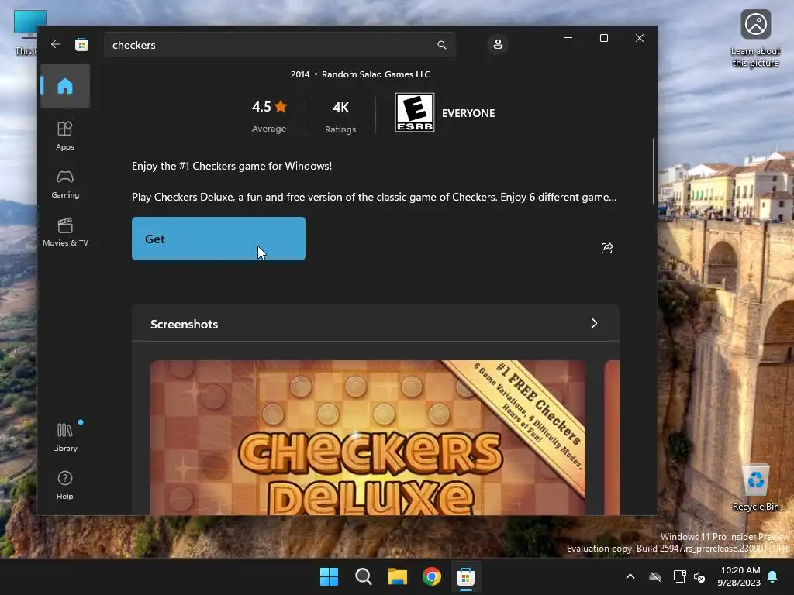This screenshot has height=595, width=794.
Task: Click the muted volume tray icon
Action: [x=699, y=576]
